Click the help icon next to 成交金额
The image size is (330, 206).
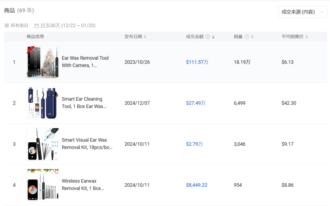208,37
